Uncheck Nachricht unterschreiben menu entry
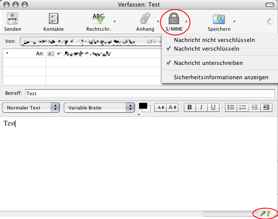This screenshot has height=219, width=278. (x=208, y=63)
